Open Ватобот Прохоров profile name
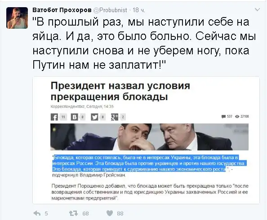267x220 pixels. click(x=62, y=10)
